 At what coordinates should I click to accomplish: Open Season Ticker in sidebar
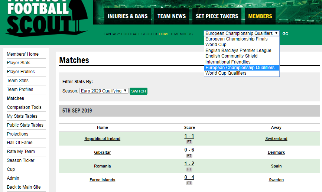coord(20,160)
